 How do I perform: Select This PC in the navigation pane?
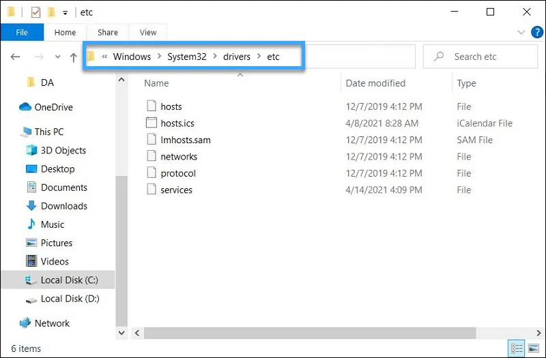coord(49,132)
